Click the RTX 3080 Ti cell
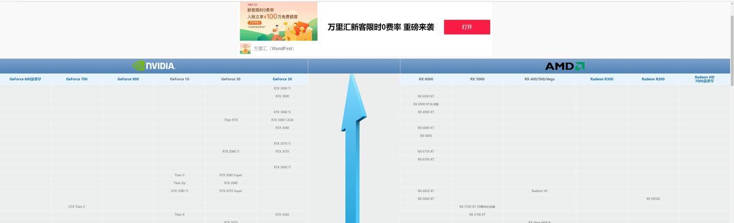Image resolution: width=734 pixels, height=223 pixels. click(x=282, y=112)
